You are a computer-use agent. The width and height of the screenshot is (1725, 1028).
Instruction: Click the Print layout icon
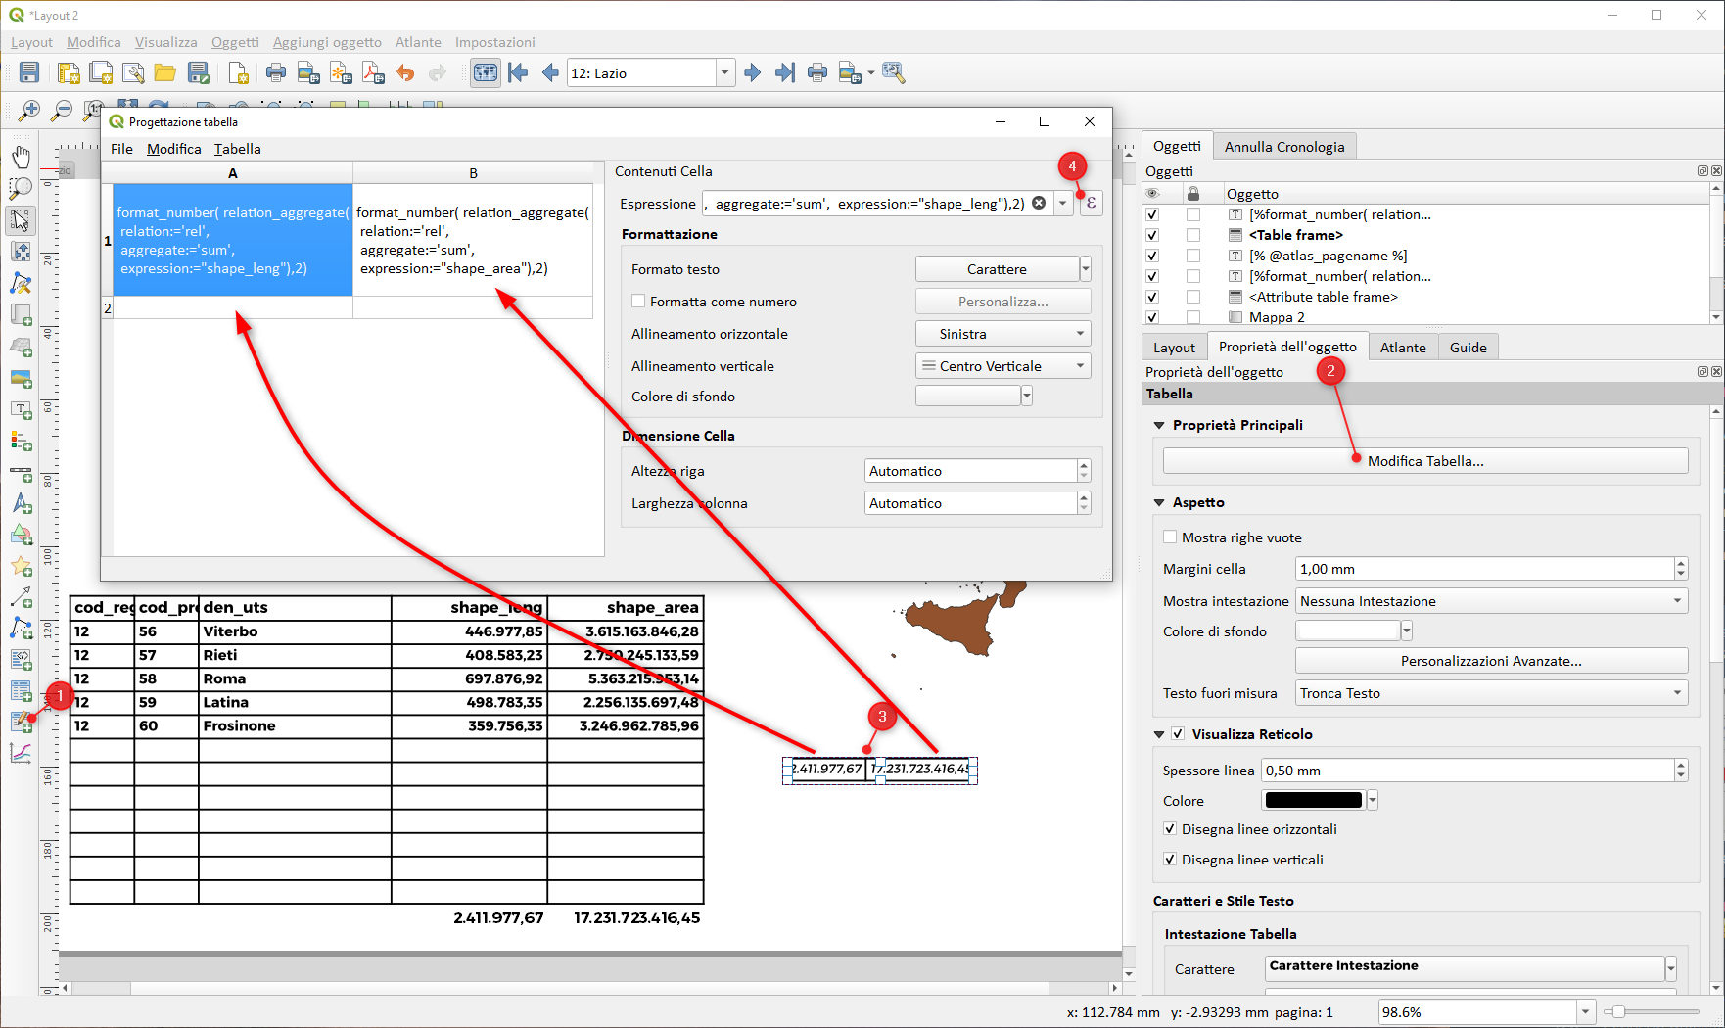(276, 72)
